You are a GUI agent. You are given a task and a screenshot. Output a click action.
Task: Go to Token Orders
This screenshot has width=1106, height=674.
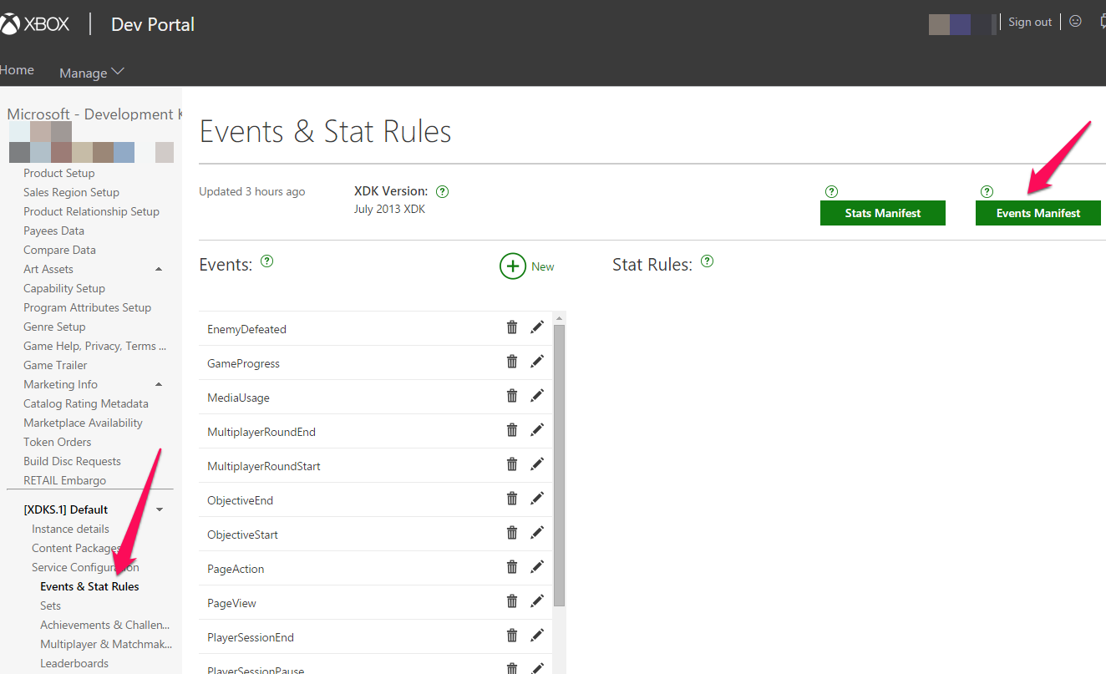(58, 442)
